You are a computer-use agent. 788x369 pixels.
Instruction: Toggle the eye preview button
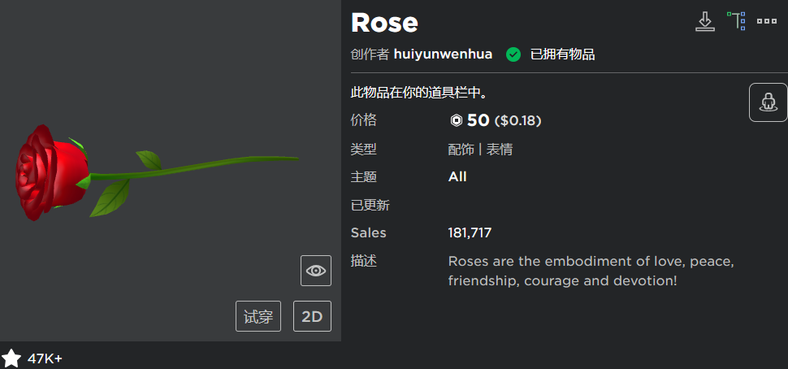pyautogui.click(x=315, y=270)
